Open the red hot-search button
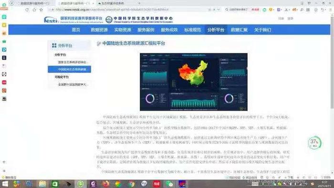Screen dimensions: 334x188 tap(255, 10)
